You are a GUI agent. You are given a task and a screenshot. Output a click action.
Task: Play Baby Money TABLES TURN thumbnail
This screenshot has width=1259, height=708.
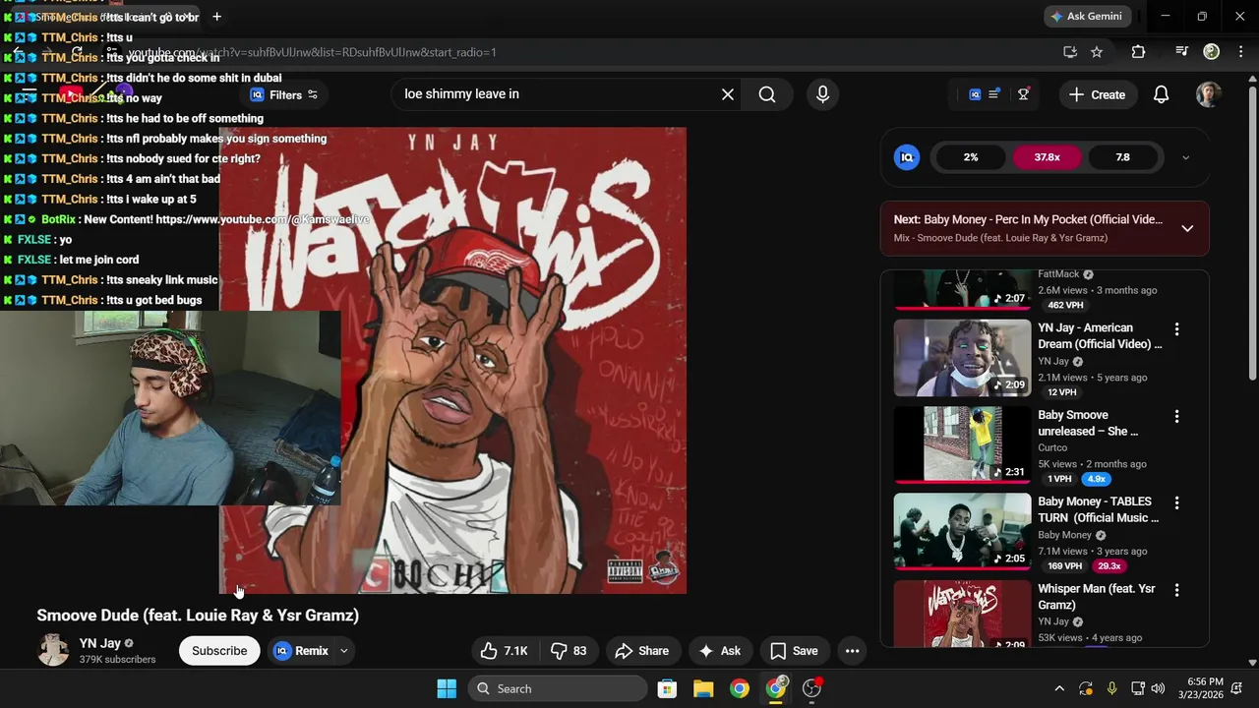tap(962, 531)
